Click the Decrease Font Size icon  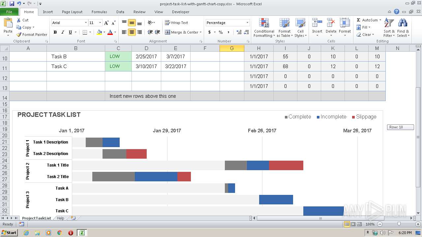tap(113, 23)
